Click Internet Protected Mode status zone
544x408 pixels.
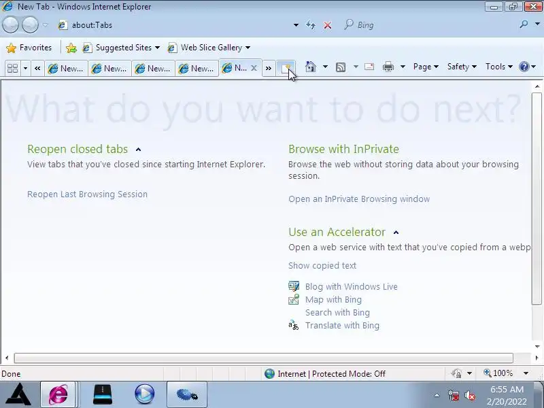(325, 373)
